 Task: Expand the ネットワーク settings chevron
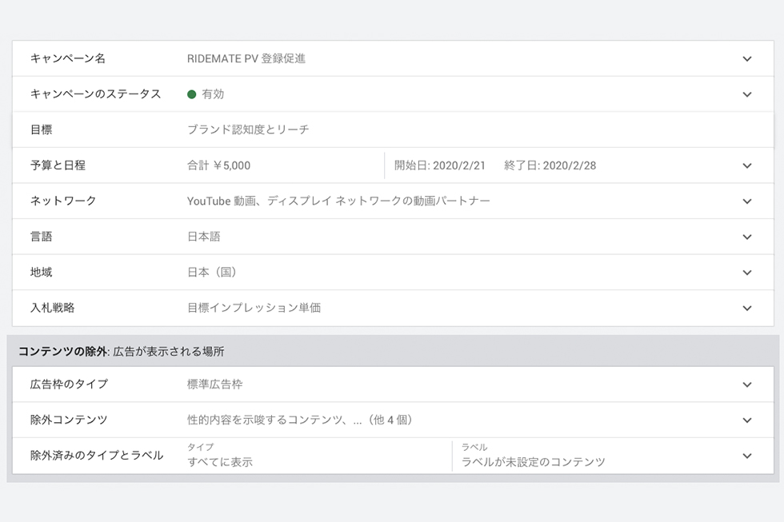(747, 201)
